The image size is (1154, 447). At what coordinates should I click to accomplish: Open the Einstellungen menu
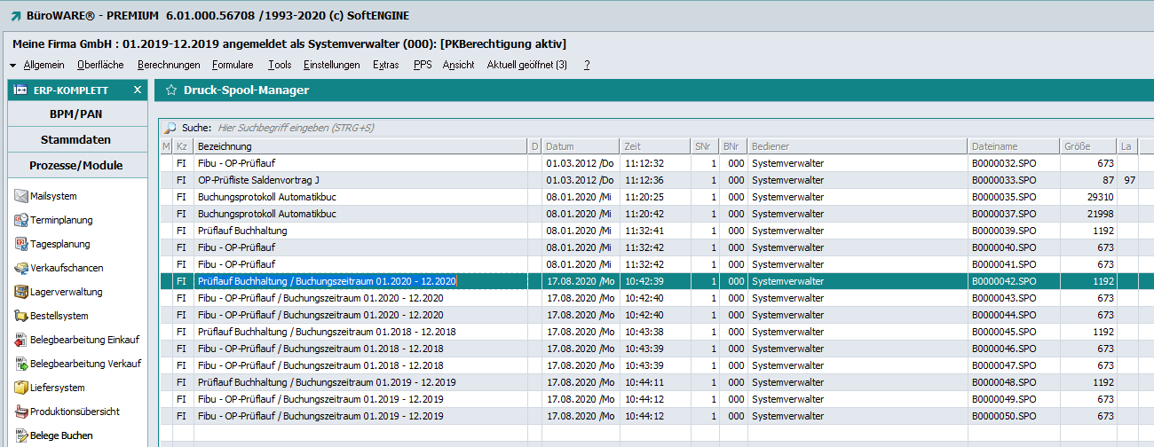[331, 65]
